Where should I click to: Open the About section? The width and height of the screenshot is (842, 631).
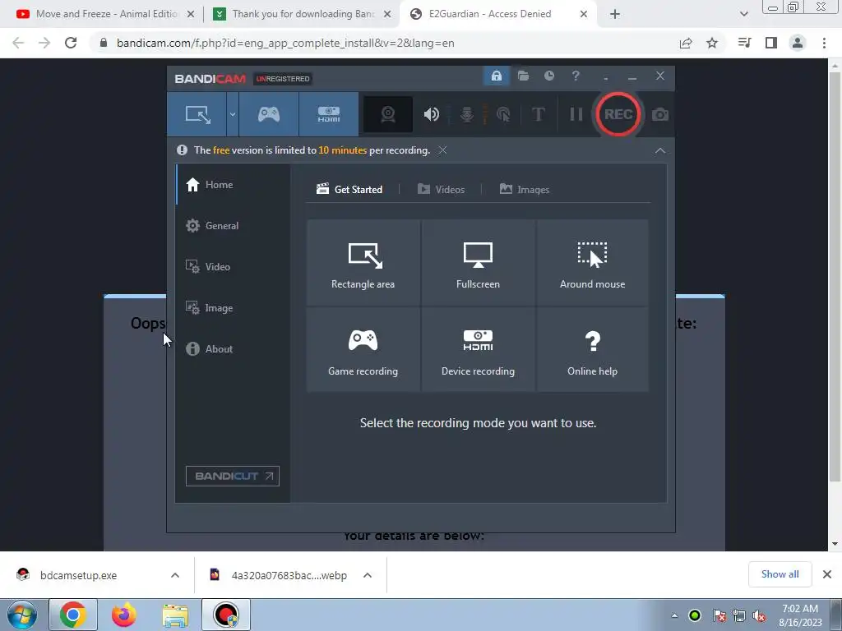233,349
